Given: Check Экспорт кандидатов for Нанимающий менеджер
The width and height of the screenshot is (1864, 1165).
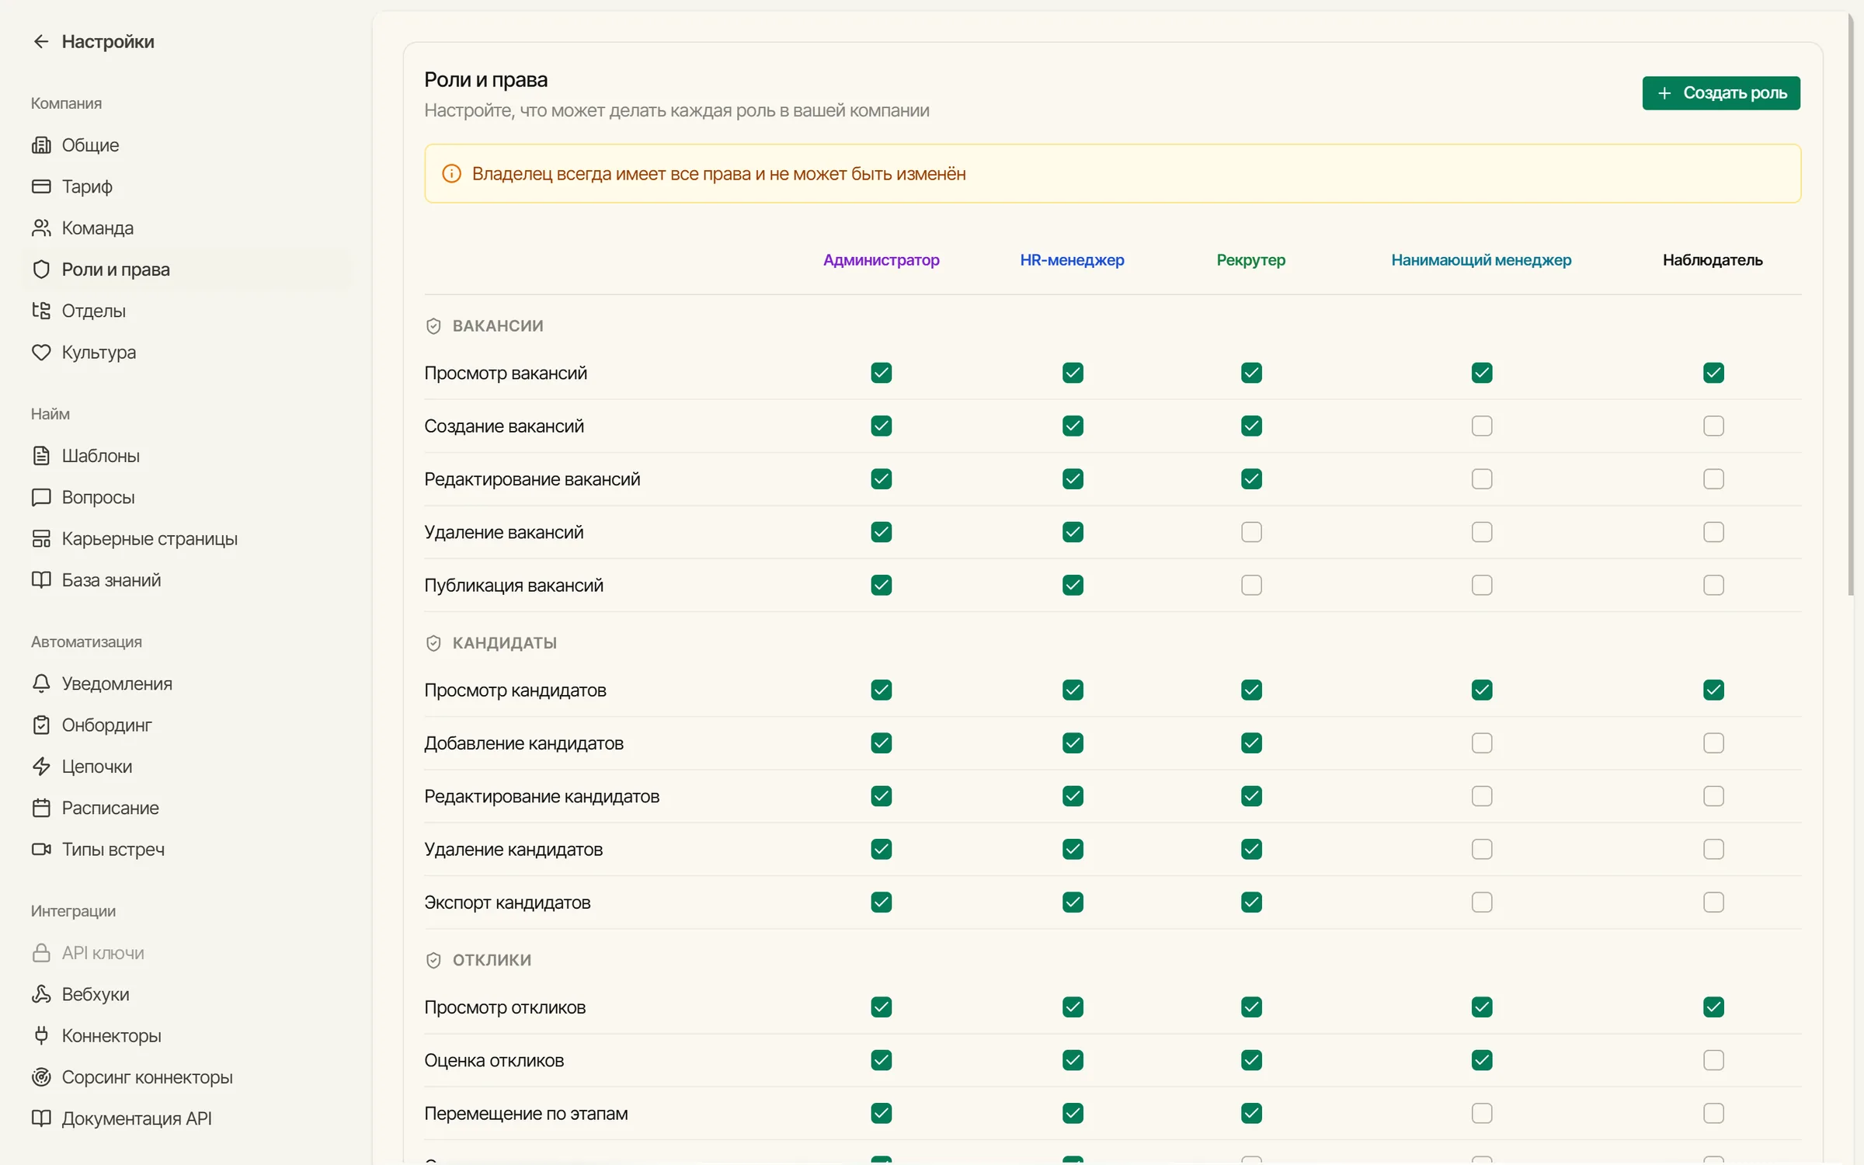Looking at the screenshot, I should pyautogui.click(x=1482, y=902).
